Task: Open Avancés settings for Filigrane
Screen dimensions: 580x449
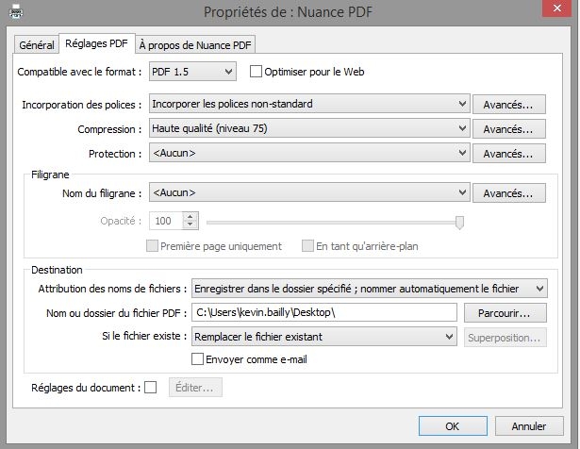Action: click(508, 193)
